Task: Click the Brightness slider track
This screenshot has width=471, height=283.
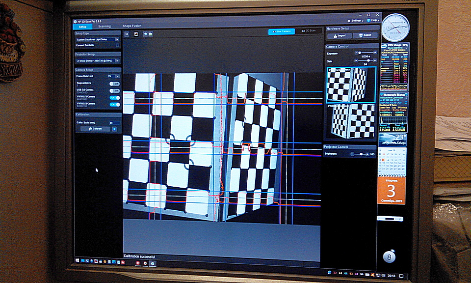Action: point(360,154)
